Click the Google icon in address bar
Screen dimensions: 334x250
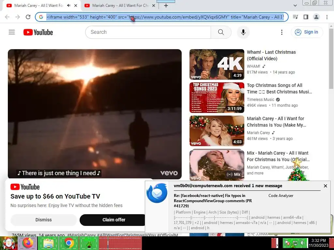(x=41, y=17)
